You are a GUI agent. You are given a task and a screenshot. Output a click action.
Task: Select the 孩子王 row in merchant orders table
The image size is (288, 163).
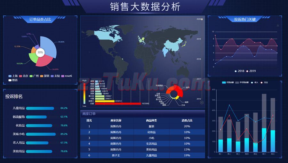click(x=142, y=155)
